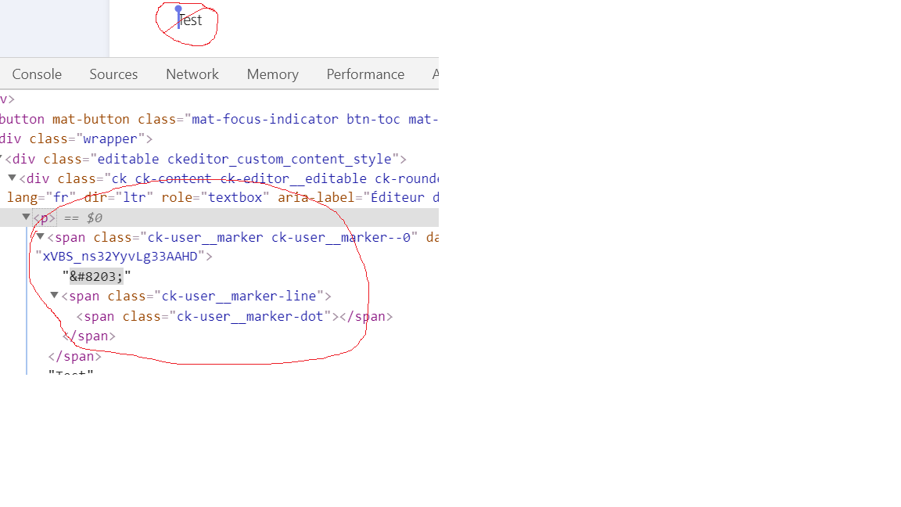Collapse the selected <p> element
Image resolution: width=901 pixels, height=507 pixels.
(x=26, y=217)
